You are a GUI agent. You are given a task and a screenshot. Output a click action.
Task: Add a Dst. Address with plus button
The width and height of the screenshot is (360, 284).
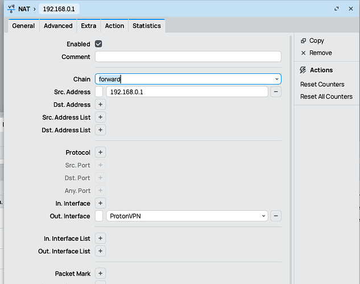tap(100, 105)
